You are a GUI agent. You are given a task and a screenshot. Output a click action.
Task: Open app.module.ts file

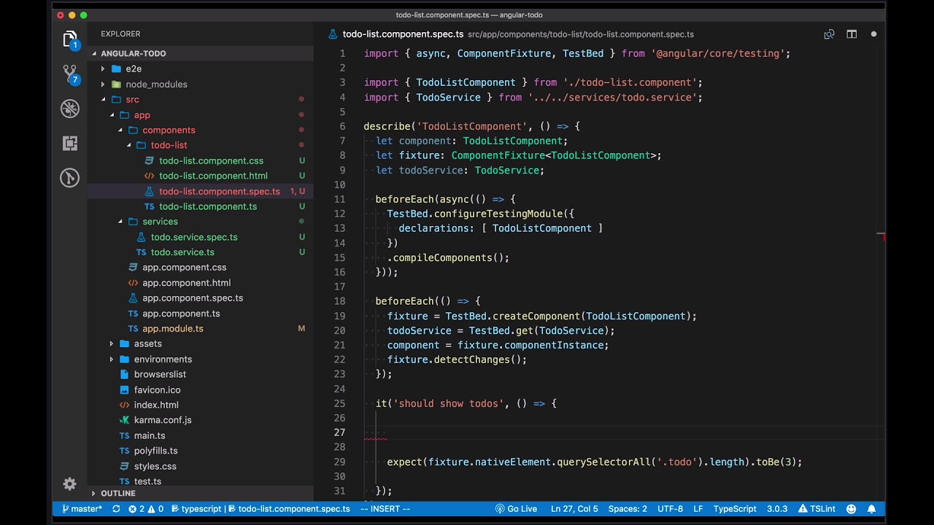173,329
